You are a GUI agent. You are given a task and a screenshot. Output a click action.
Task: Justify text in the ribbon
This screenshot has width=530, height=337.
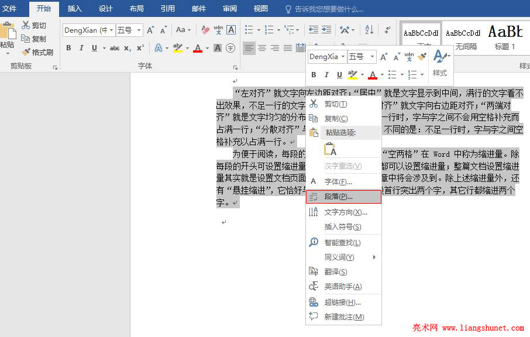(x=288, y=48)
